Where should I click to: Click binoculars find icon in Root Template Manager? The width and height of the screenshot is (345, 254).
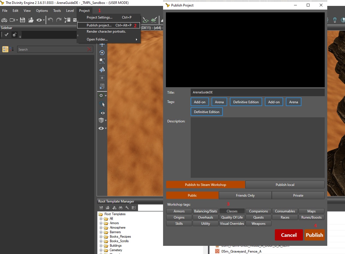point(121,208)
